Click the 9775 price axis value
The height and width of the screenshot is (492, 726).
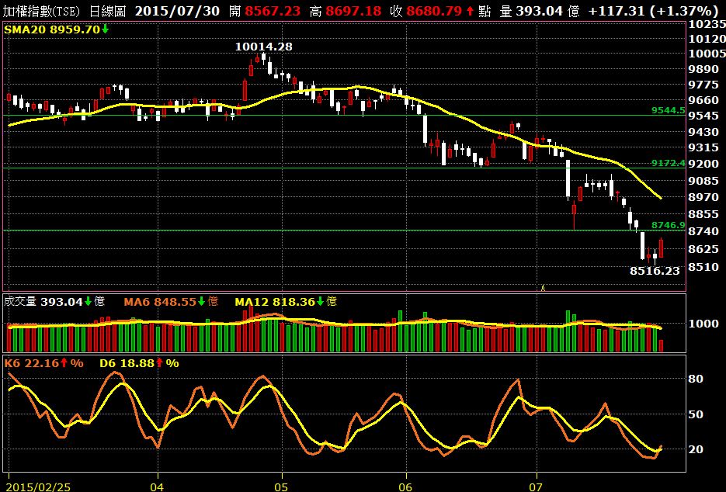[703, 85]
